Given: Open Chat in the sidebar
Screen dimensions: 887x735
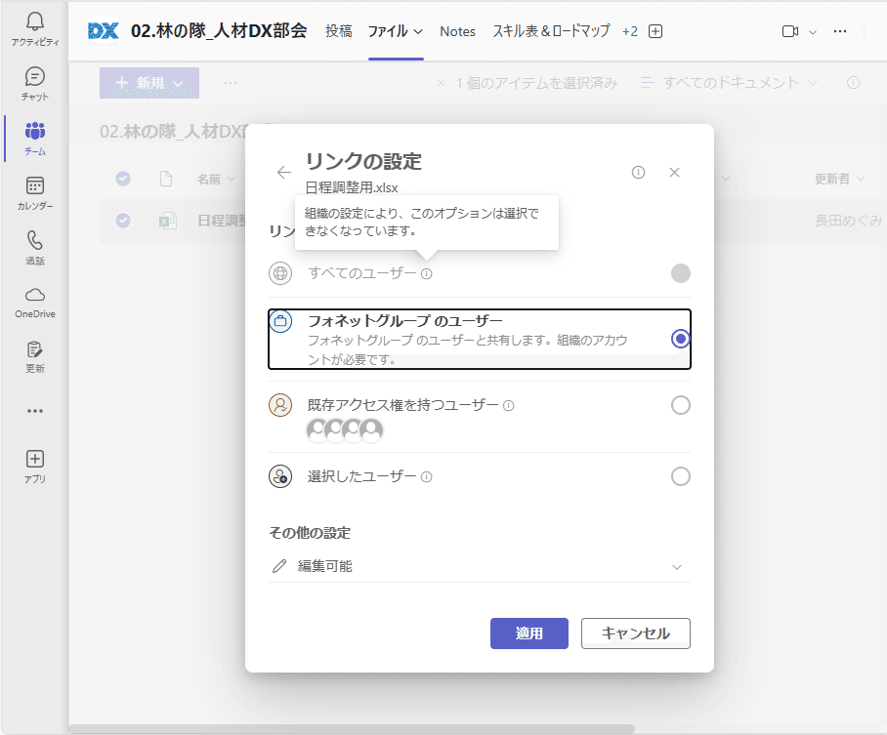Looking at the screenshot, I should point(34,84).
